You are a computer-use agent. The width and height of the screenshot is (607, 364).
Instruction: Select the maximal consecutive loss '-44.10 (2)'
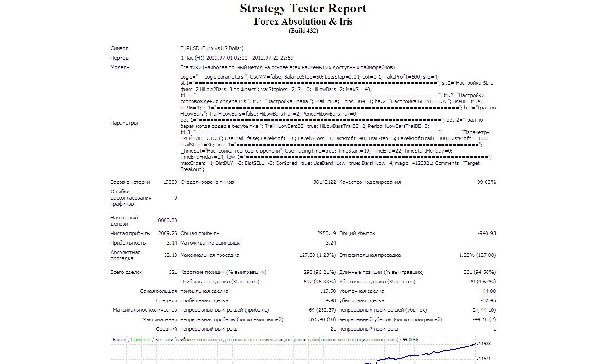[x=482, y=319]
